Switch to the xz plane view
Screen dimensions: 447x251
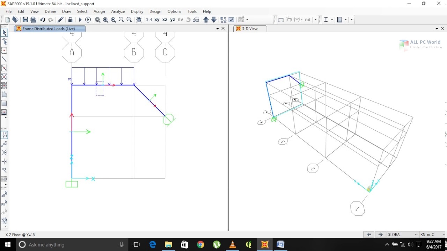165,20
